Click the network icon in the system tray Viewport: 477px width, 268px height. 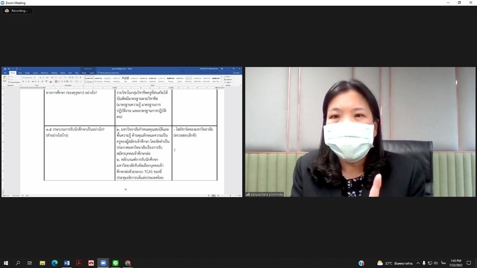430,263
